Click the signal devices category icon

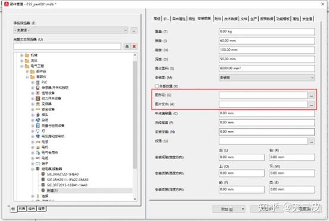pyautogui.click(x=37, y=93)
